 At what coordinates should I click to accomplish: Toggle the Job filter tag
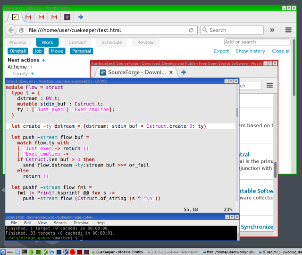[38, 51]
